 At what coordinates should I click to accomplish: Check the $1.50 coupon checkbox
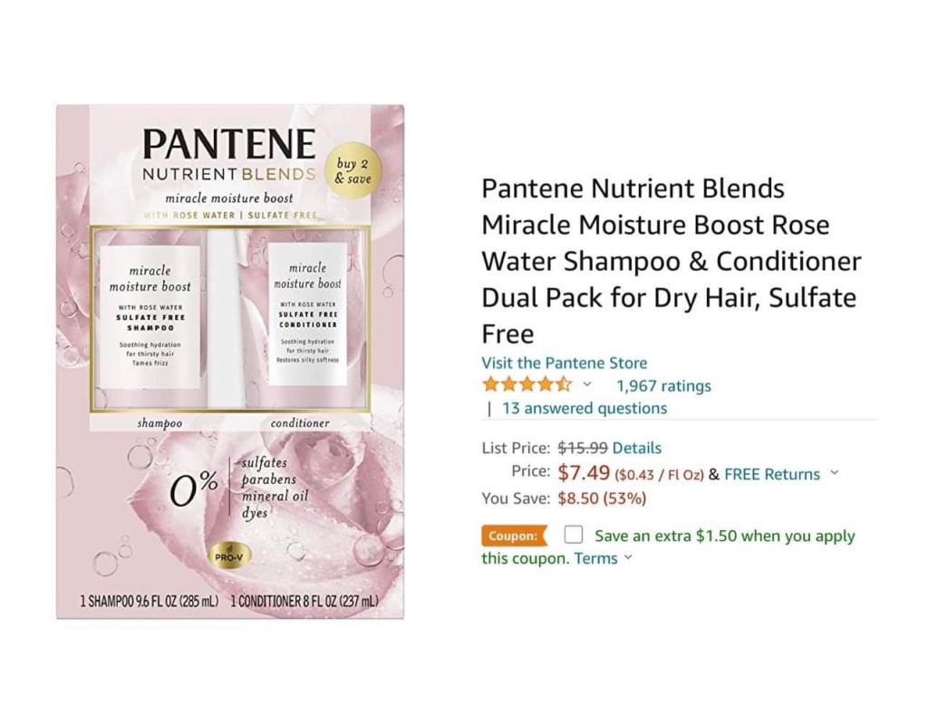point(573,535)
